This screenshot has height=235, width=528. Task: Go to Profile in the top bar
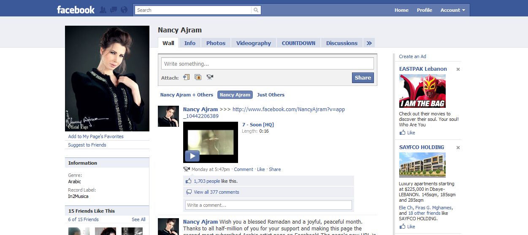pos(425,10)
